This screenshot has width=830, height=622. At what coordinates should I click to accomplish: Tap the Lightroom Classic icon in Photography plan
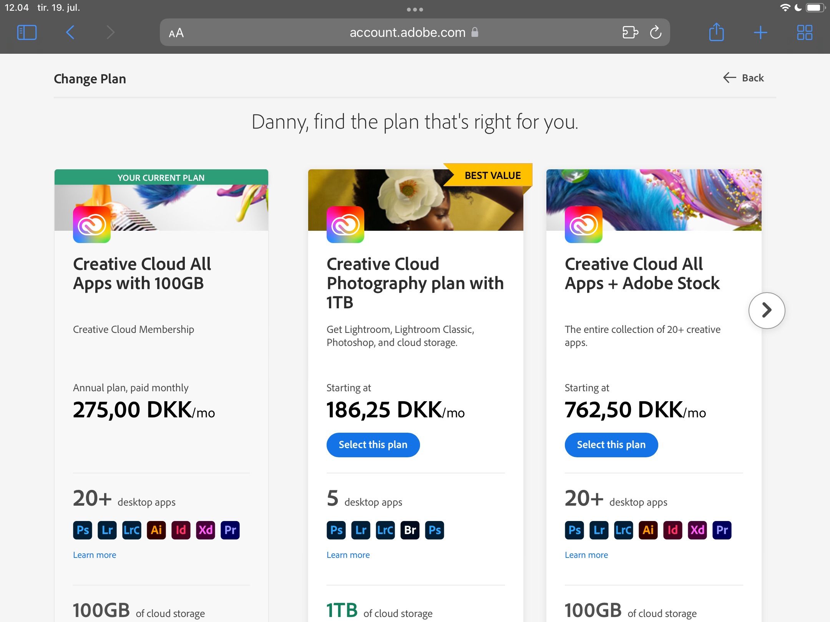click(385, 530)
